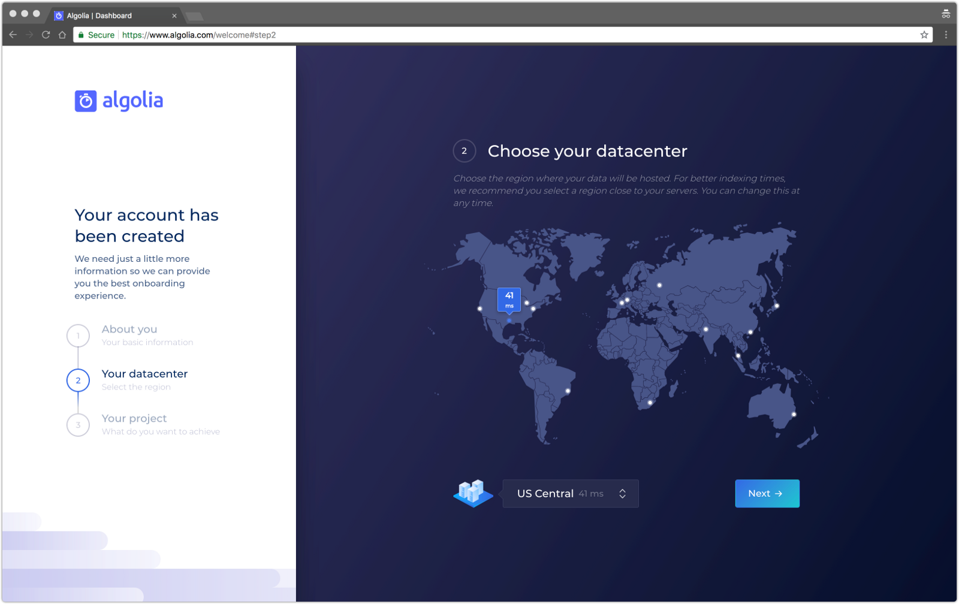Select the Brazil datacenter dot

pos(568,391)
